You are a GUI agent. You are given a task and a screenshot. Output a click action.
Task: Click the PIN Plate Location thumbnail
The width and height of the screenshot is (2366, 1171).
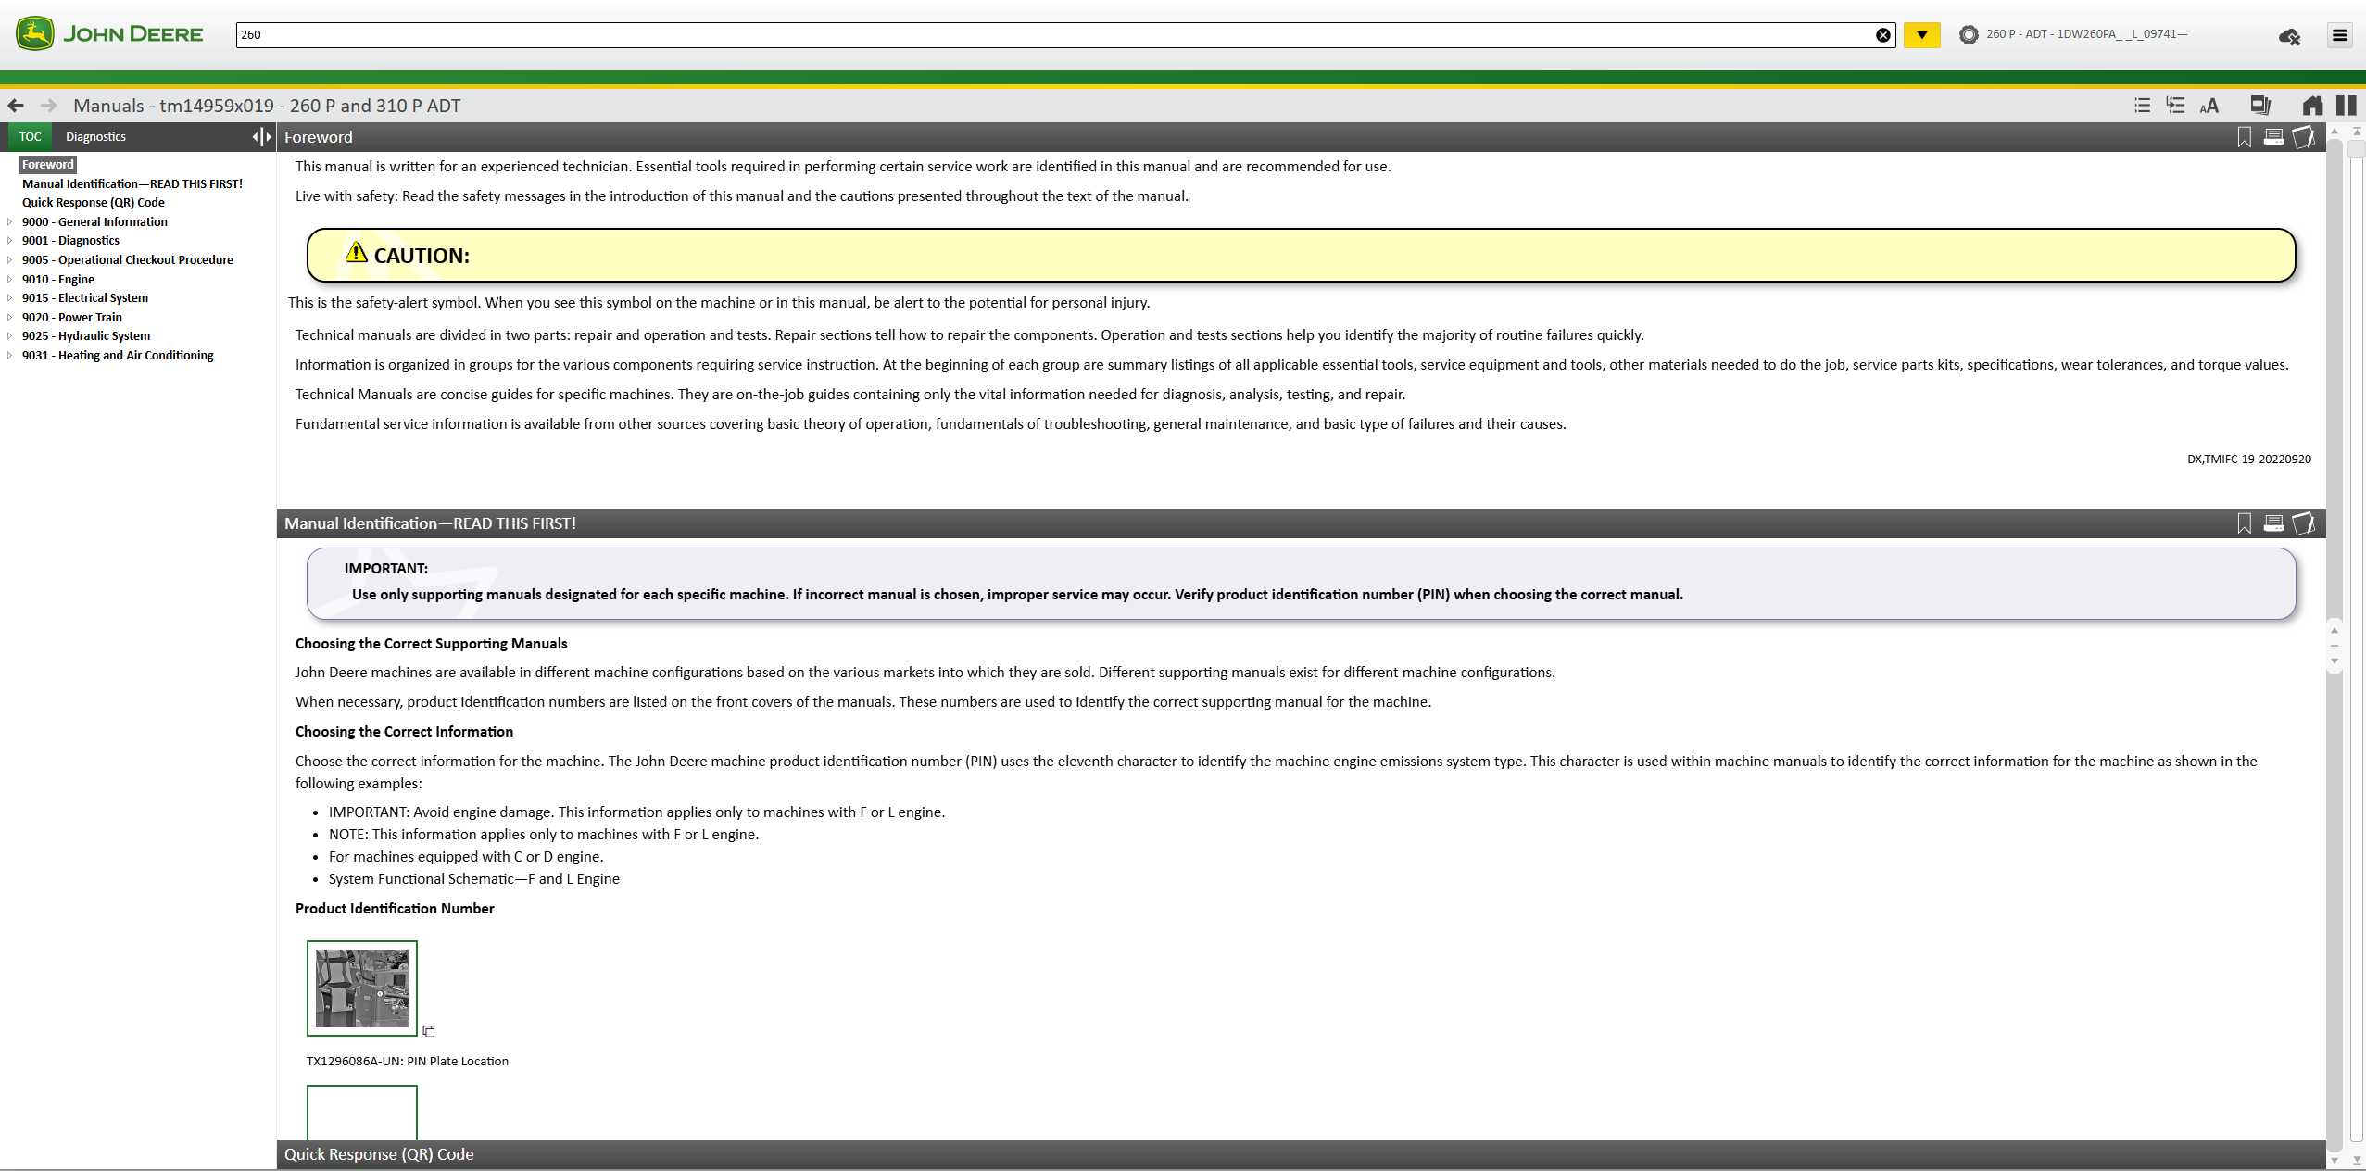click(361, 988)
